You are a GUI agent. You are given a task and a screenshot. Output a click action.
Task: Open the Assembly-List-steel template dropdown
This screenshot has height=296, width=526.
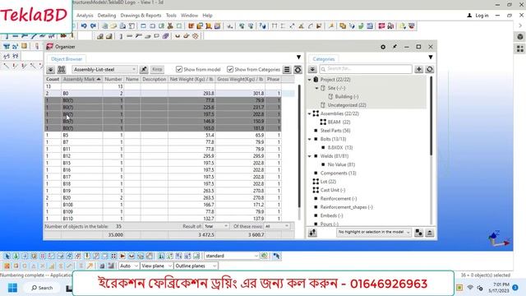tap(104, 69)
